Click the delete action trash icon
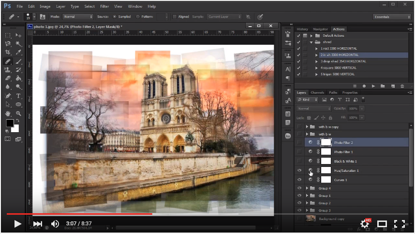The width and height of the screenshot is (415, 234). coord(402,86)
